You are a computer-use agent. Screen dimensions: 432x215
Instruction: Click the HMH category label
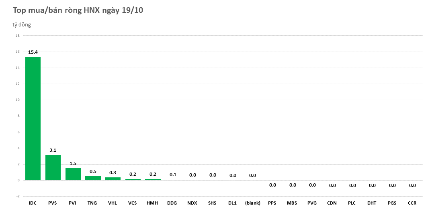click(153, 203)
